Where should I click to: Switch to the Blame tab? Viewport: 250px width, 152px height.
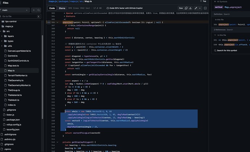pos(62,8)
